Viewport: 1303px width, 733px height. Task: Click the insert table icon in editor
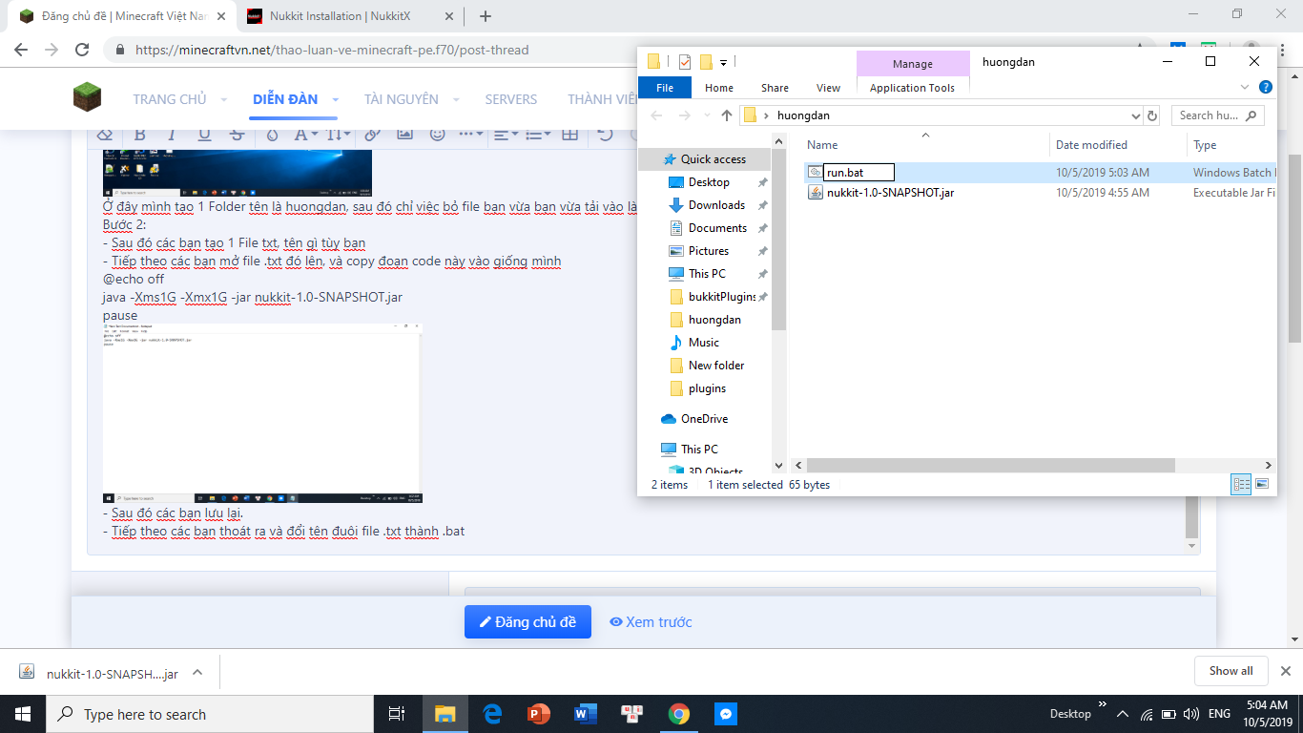tap(570, 135)
